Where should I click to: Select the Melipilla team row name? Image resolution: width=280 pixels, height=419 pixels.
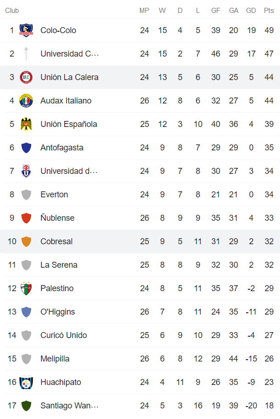(x=55, y=359)
